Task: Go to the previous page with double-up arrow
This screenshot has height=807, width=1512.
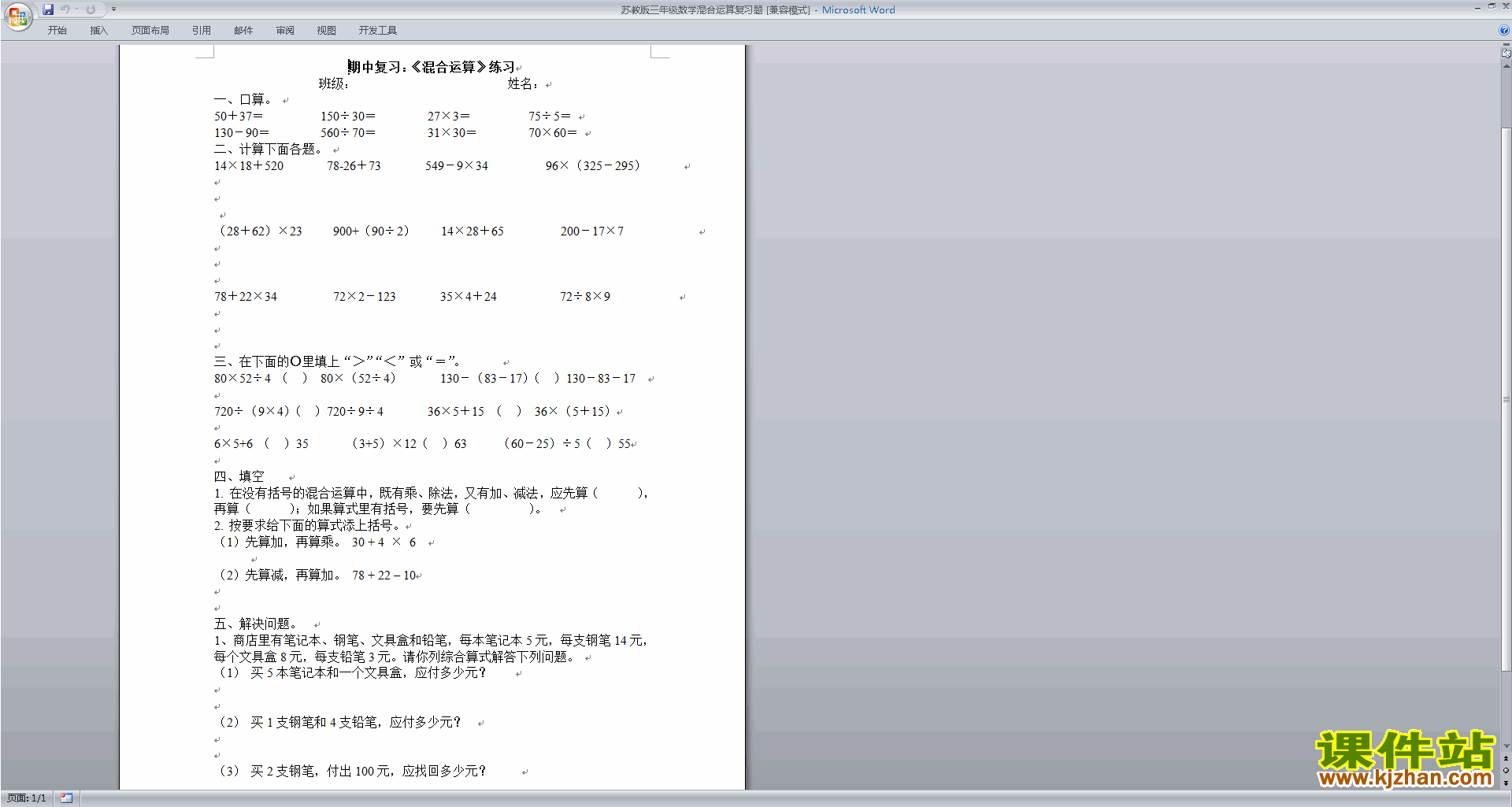Action: tap(1506, 759)
